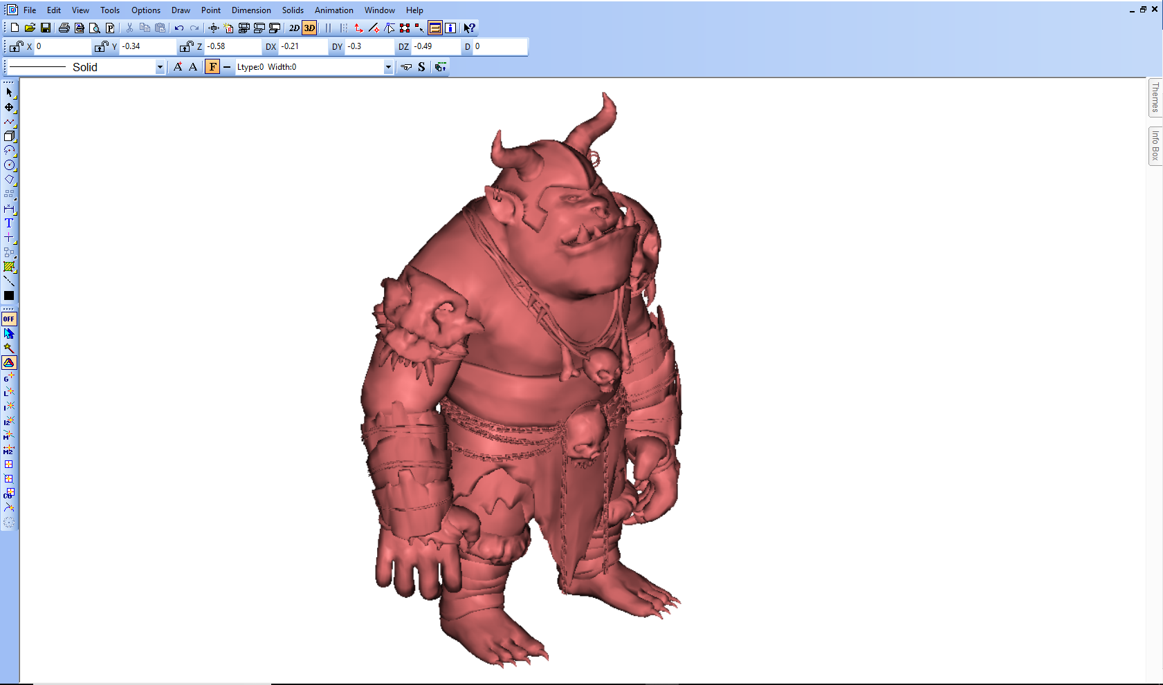Click the save floppy disk icon
Viewport: 1163px width, 685px height.
[46, 28]
